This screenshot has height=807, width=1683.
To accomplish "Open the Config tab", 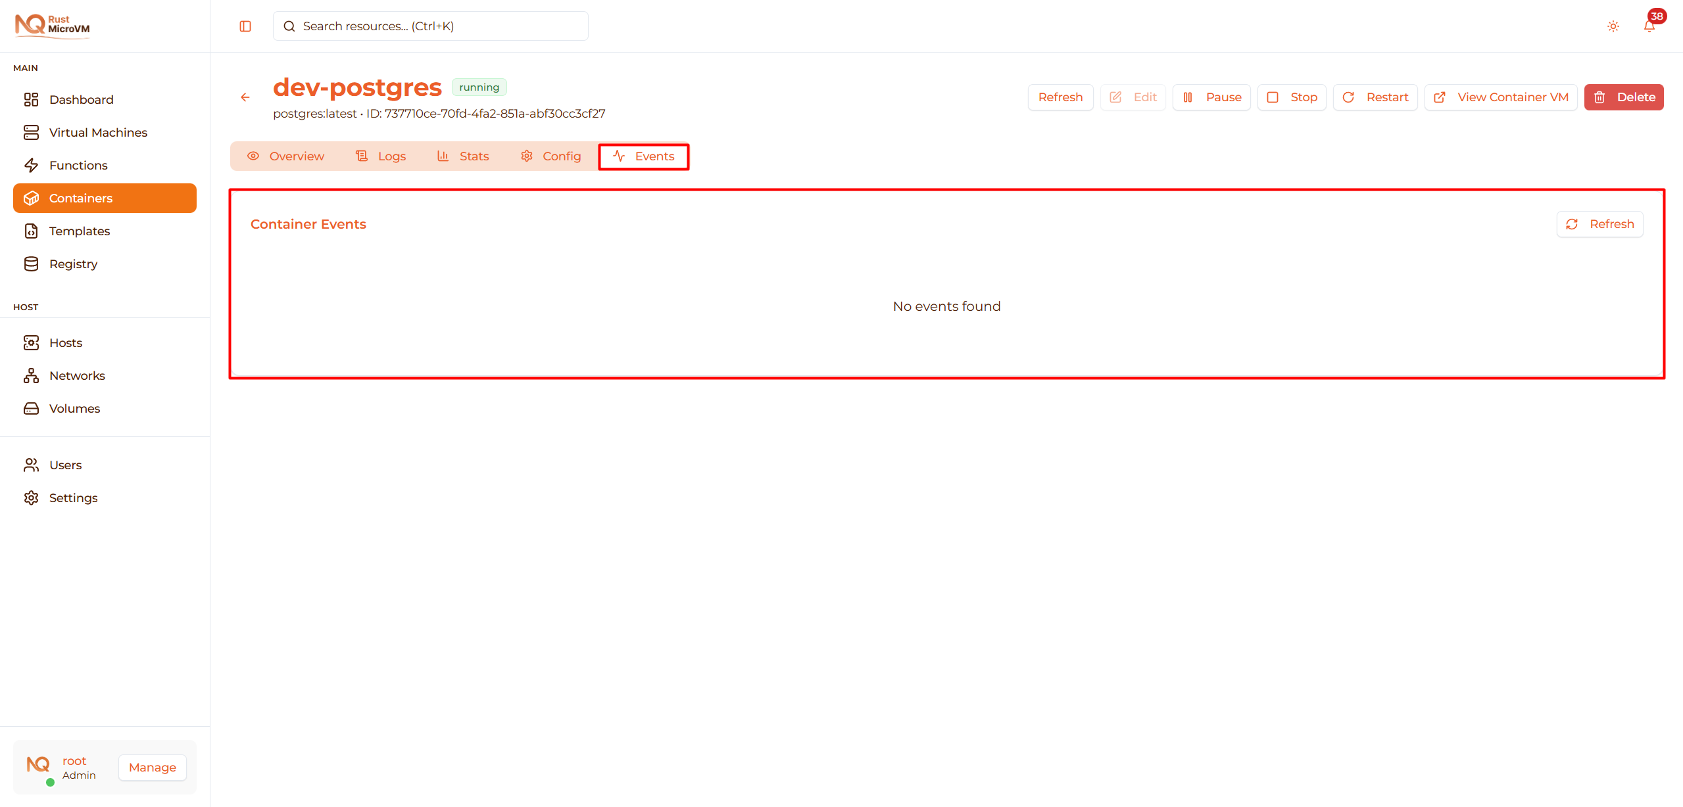I will pyautogui.click(x=550, y=156).
